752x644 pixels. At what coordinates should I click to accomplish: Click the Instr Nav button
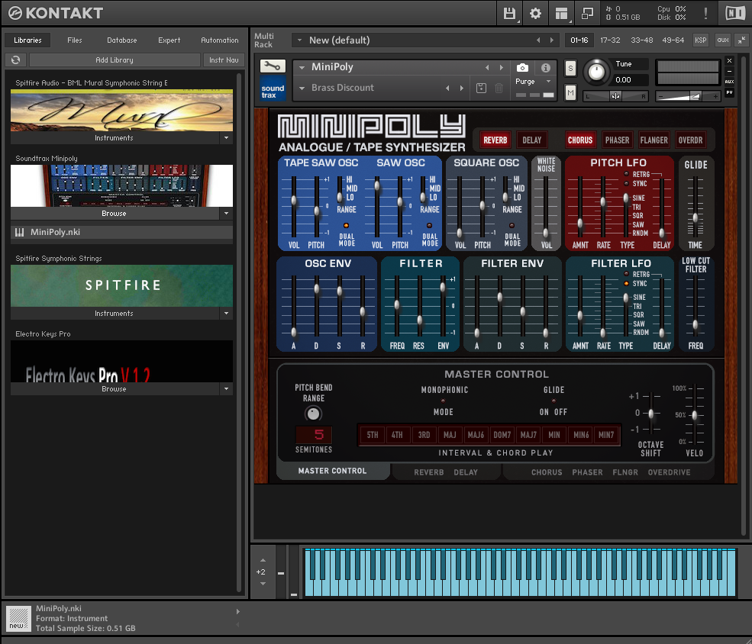(x=224, y=60)
